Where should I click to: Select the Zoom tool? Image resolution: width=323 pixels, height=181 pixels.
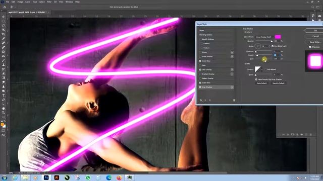(x=4, y=113)
